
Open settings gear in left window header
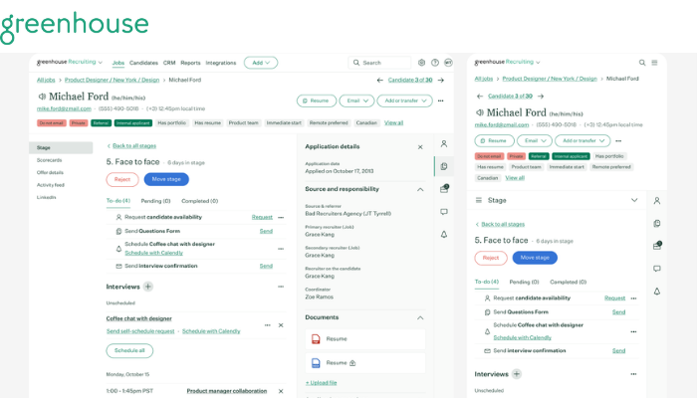(421, 63)
